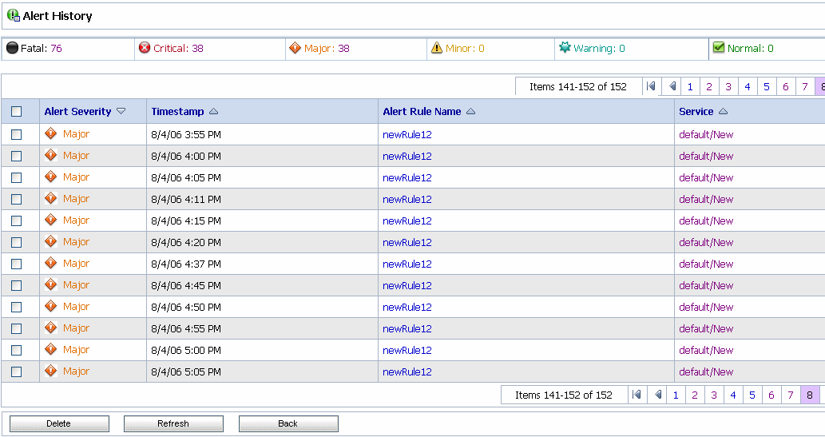Image resolution: width=825 pixels, height=437 pixels.
Task: Sort by Alert Severity using the down arrow
Action: coord(121,111)
